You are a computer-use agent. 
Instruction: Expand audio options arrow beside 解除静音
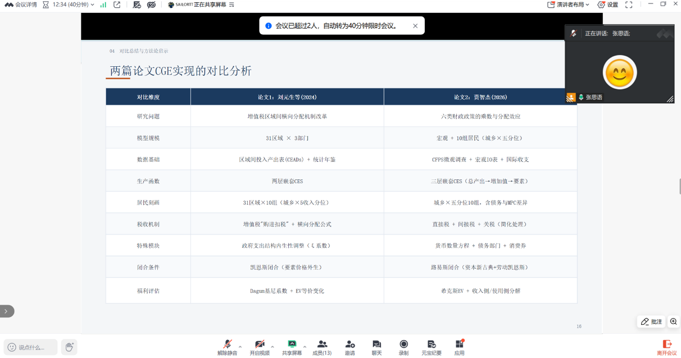coord(240,347)
